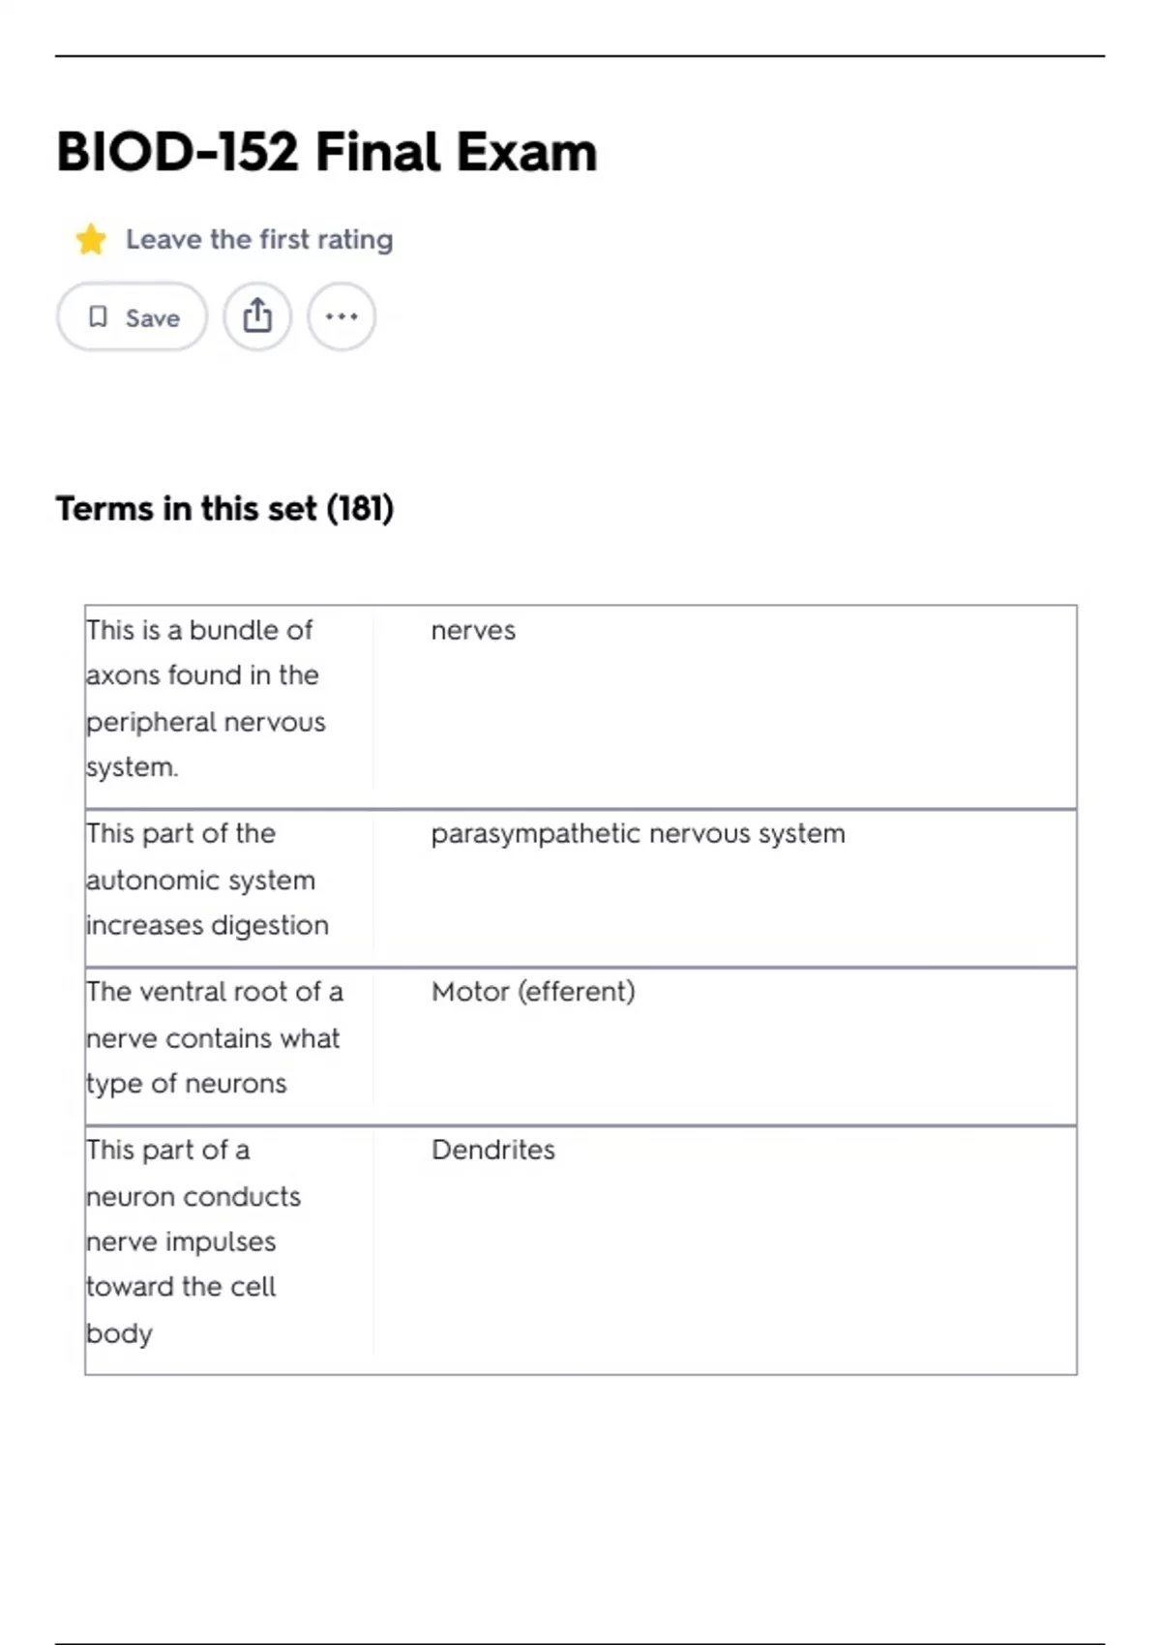Image resolution: width=1161 pixels, height=1645 pixels.
Task: Click the 'parasympathetic nervous system' definition
Action: coord(638,834)
